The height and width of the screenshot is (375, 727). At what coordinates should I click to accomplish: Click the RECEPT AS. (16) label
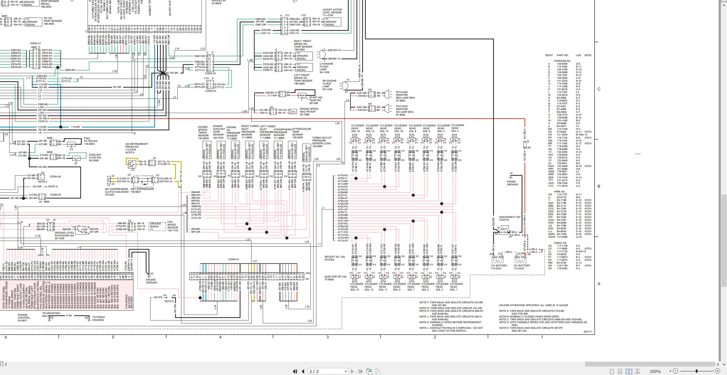335,257
